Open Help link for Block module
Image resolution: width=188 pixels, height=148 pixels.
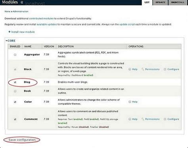coord(135,69)
